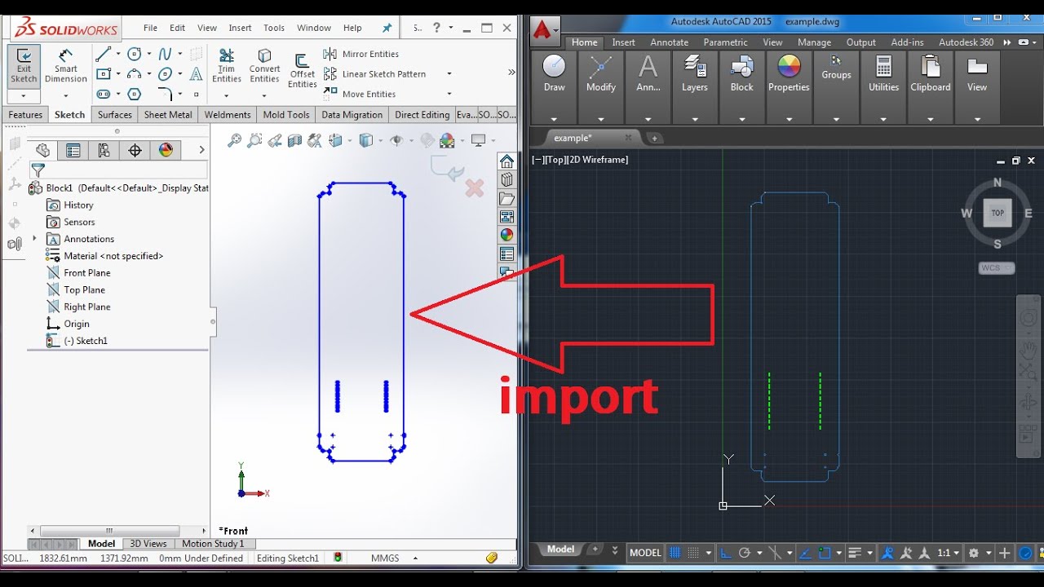The image size is (1044, 587).
Task: Toggle snap mode in AutoCAD status bar
Action: [x=692, y=553]
